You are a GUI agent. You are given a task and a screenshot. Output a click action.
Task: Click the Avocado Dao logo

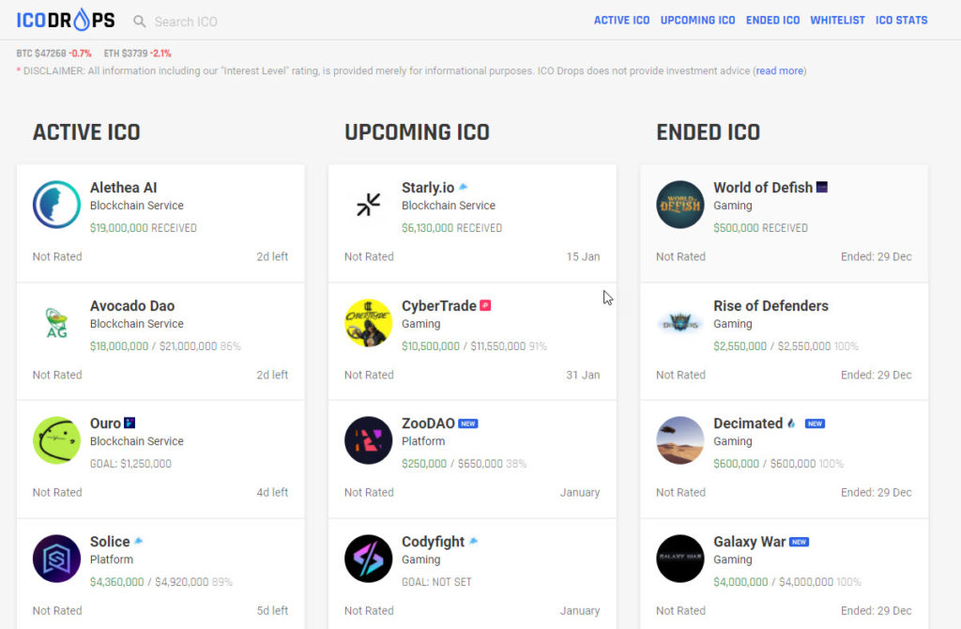pyautogui.click(x=56, y=323)
